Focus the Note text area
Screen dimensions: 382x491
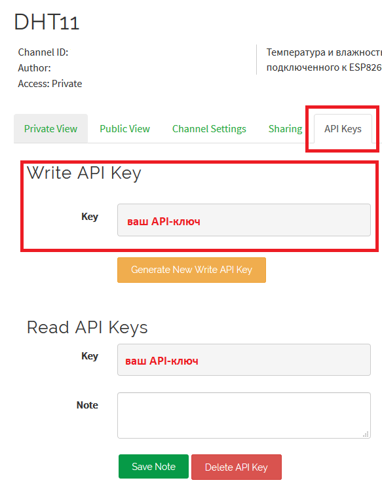coord(244,415)
